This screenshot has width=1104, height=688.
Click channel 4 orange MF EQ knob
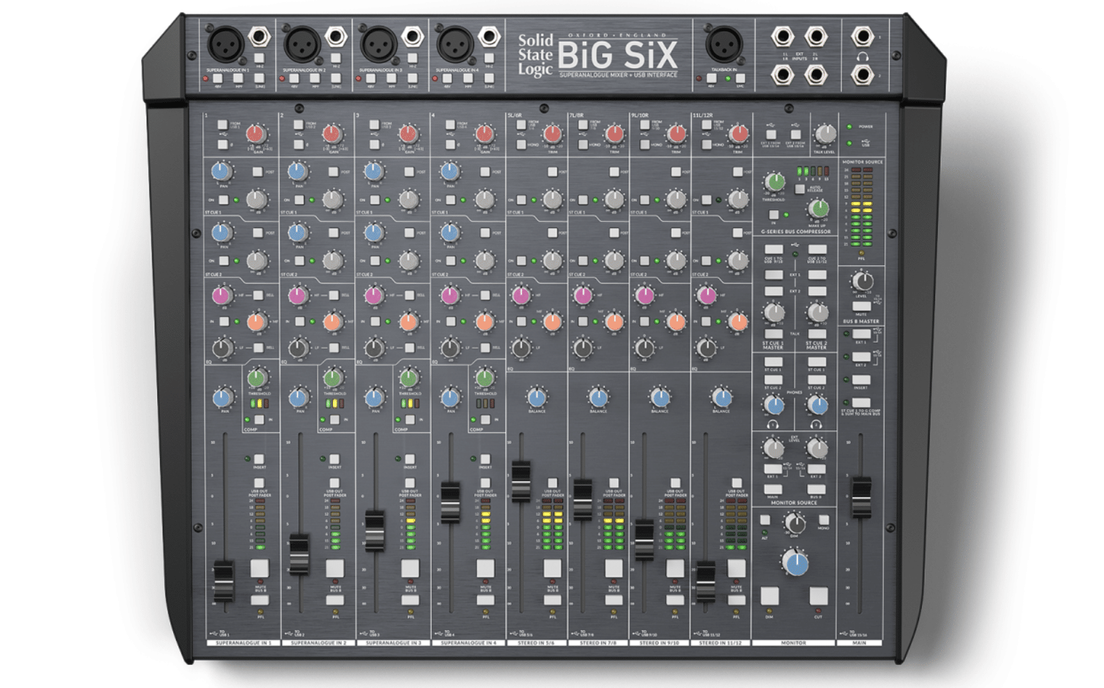pos(485,322)
